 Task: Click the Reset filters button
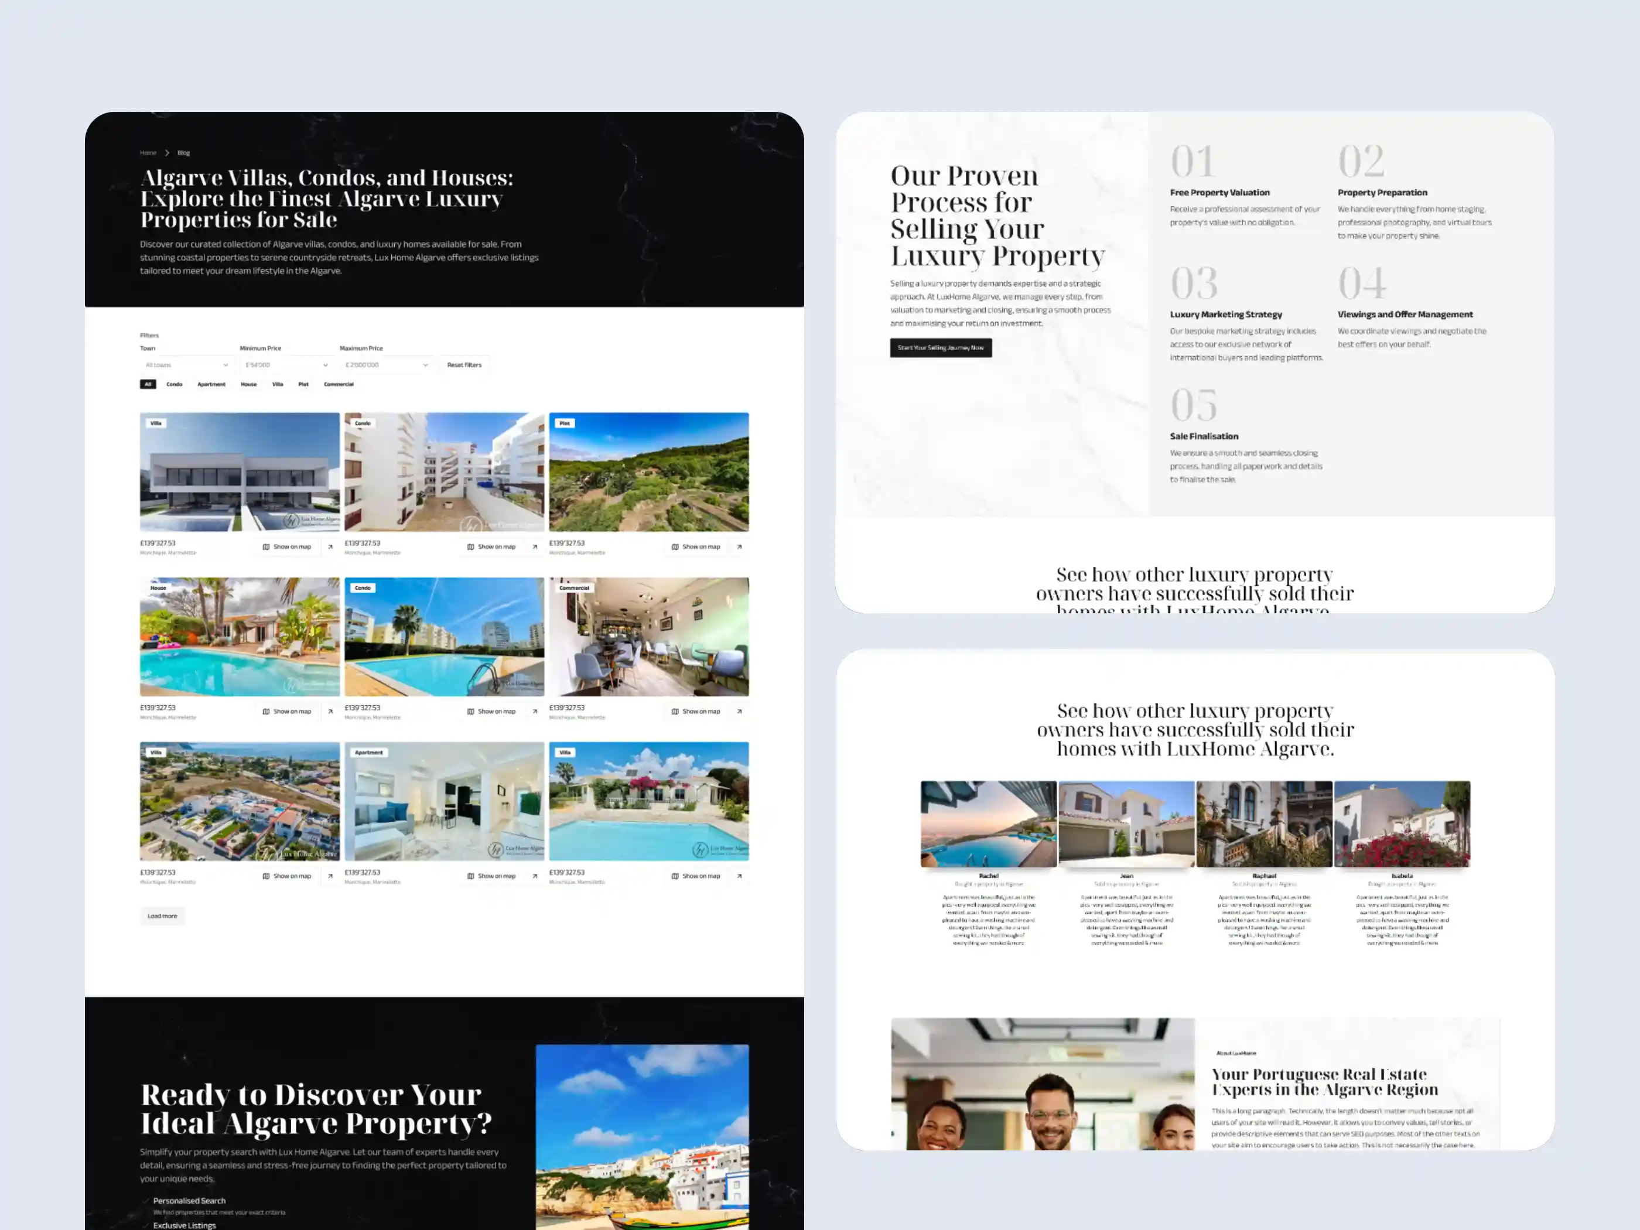tap(464, 365)
